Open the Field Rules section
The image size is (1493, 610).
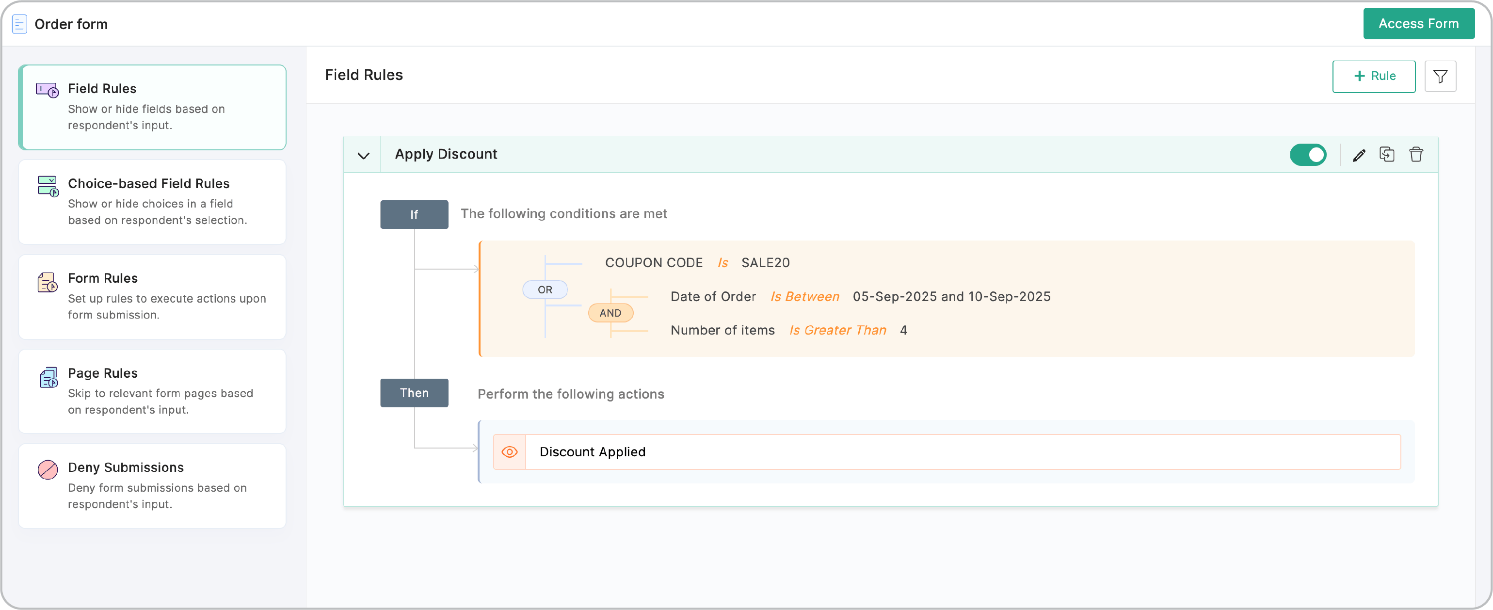152,107
